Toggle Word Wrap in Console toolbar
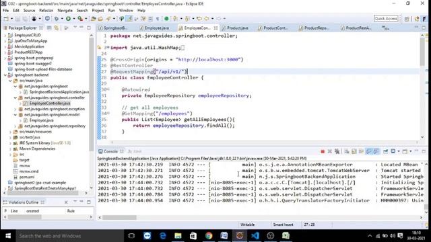Viewport: 431px width, 242px height. coord(361,151)
